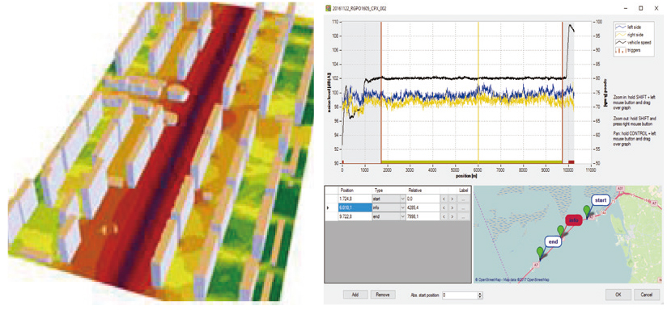
Task: Open label editor (...) for start row
Action: (x=463, y=199)
